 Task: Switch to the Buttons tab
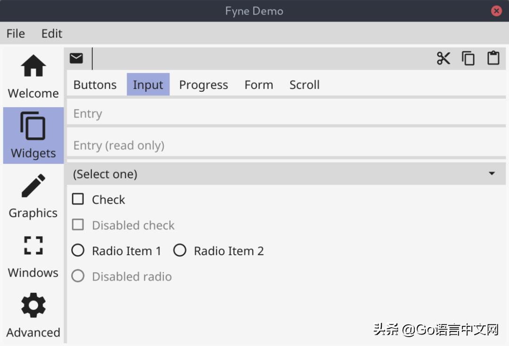[95, 85]
